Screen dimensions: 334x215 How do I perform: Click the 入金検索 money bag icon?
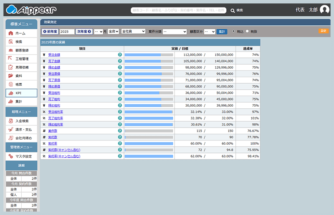(10, 121)
